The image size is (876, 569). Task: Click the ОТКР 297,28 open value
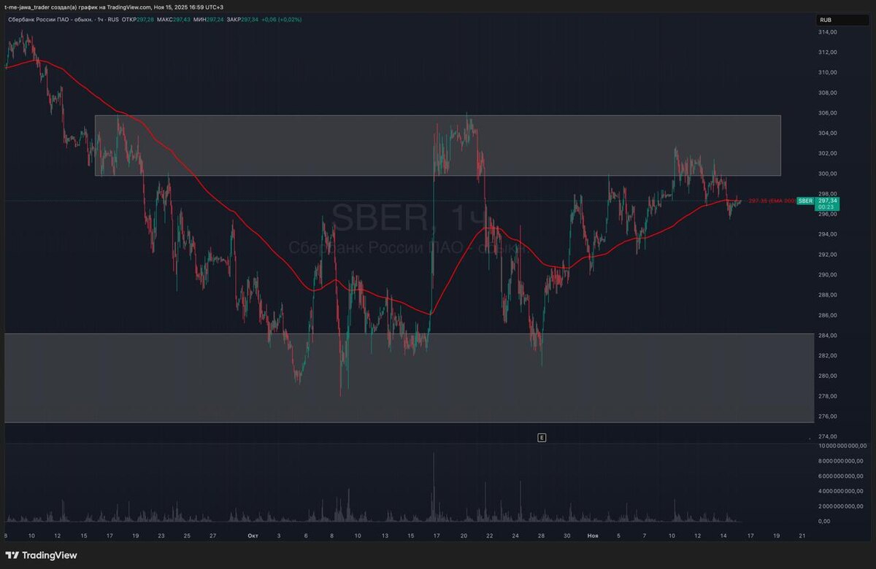tap(137, 19)
